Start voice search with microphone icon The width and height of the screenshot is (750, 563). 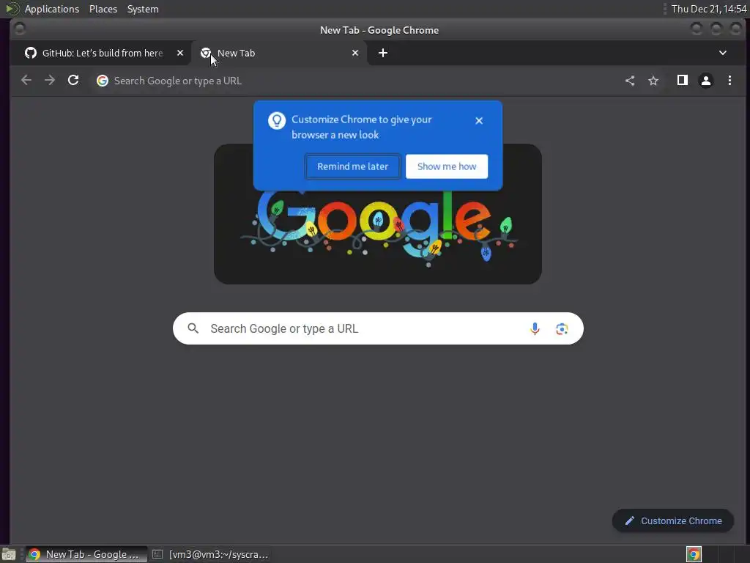click(535, 328)
